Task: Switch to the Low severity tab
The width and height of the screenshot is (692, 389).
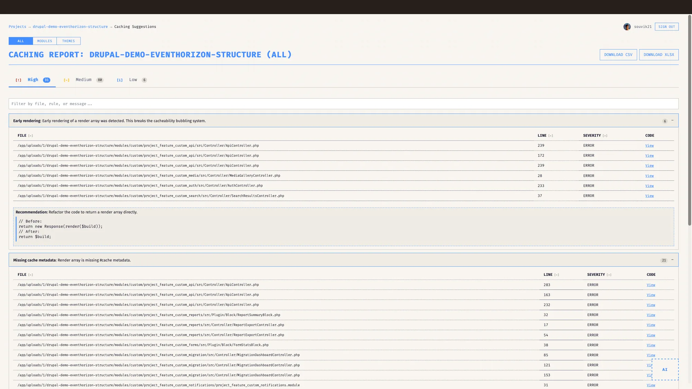Action: [132, 80]
